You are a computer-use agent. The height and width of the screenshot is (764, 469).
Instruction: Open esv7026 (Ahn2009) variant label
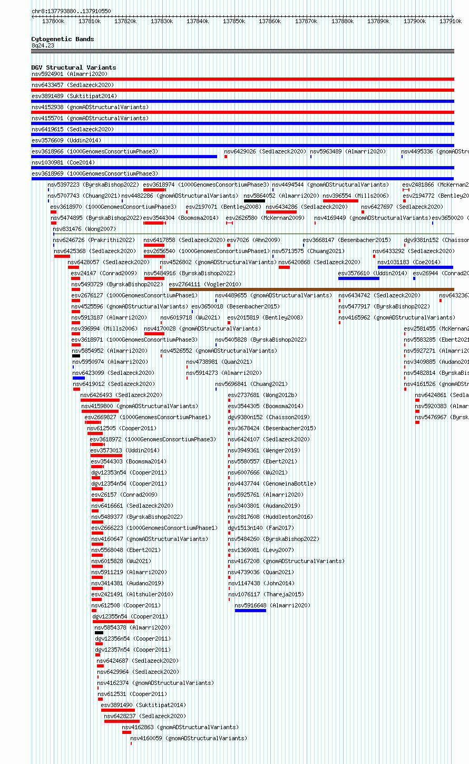pos(254,240)
